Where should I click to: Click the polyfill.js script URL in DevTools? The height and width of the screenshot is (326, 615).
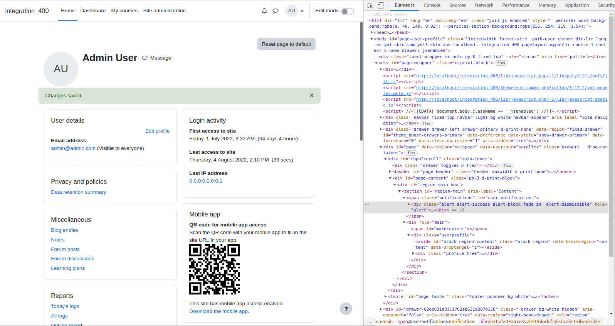[512, 76]
